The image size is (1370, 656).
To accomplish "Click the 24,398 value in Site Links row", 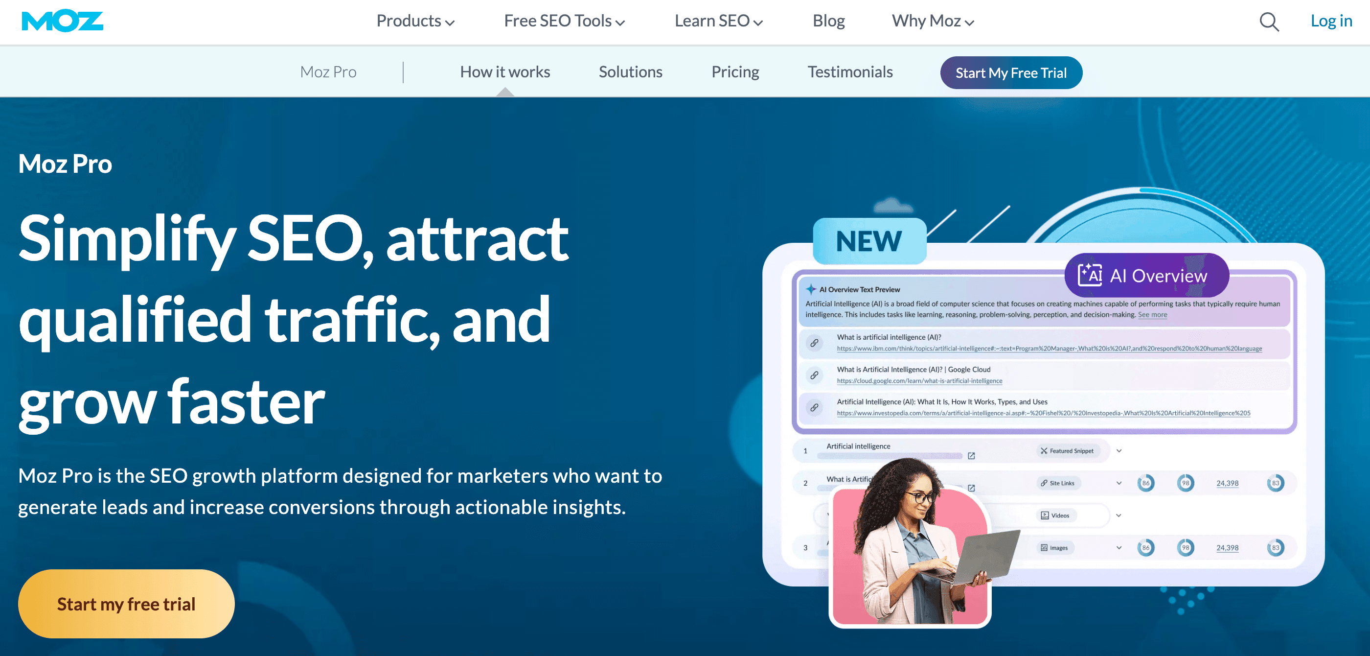I will pyautogui.click(x=1228, y=483).
